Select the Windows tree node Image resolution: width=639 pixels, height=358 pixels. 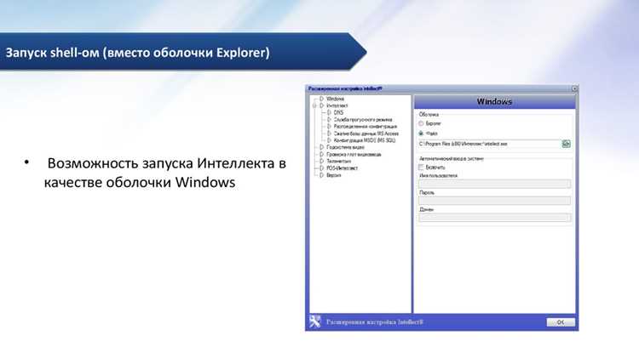(x=335, y=99)
